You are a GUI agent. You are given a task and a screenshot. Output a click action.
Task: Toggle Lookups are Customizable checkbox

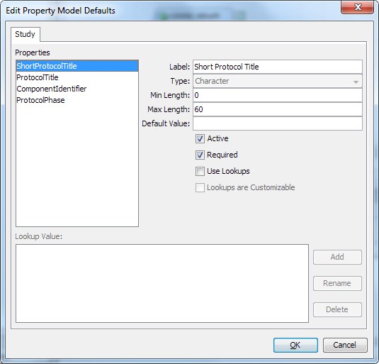200,187
